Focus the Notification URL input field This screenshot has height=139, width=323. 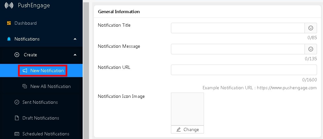coord(244,70)
